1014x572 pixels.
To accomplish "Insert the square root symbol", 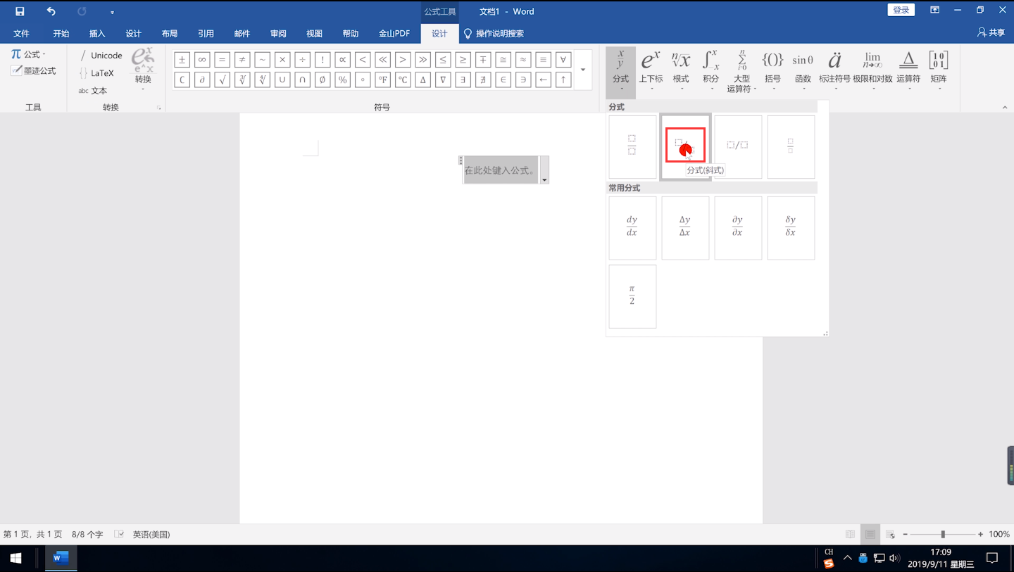I will tap(222, 80).
